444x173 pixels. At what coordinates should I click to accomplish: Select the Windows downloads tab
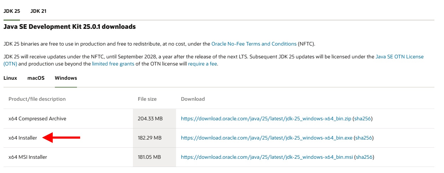click(66, 78)
